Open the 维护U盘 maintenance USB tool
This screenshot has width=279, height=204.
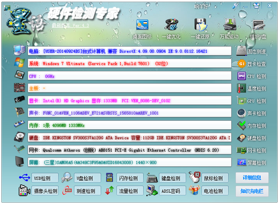(x=258, y=29)
